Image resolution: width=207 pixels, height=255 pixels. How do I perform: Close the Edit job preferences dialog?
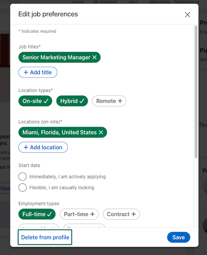pos(187,15)
